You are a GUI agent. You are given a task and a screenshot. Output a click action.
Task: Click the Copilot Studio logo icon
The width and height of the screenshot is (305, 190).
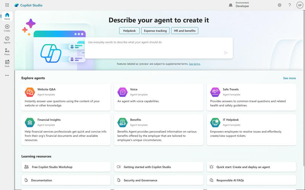(16, 5)
